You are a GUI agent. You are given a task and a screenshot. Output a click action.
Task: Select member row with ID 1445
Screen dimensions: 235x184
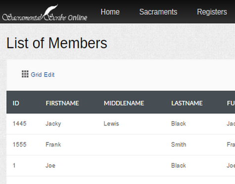tap(121, 124)
